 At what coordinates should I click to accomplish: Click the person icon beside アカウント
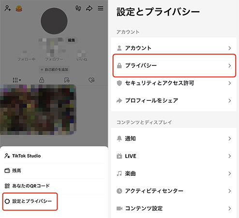pyautogui.click(x=119, y=48)
